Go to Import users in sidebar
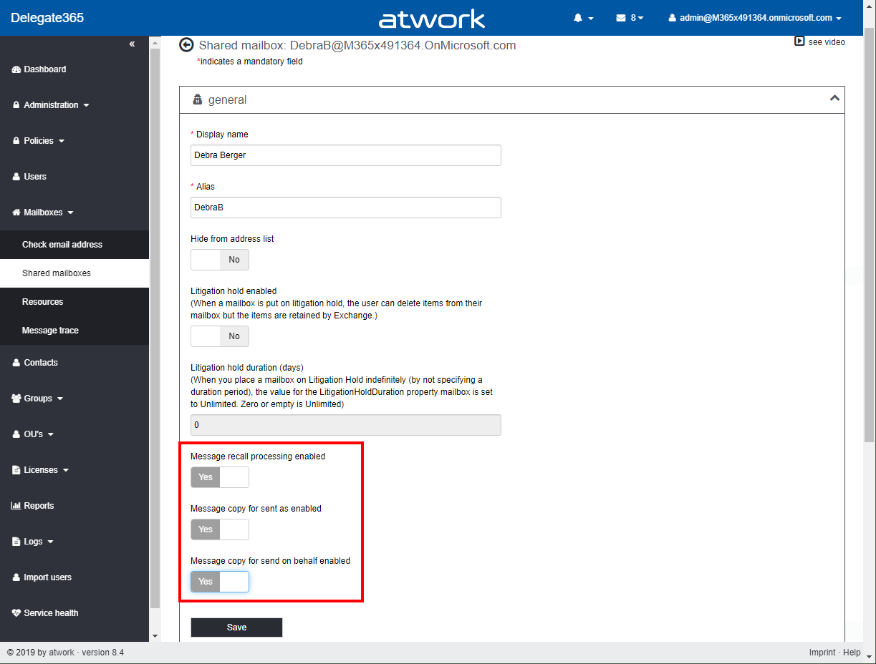 [47, 577]
